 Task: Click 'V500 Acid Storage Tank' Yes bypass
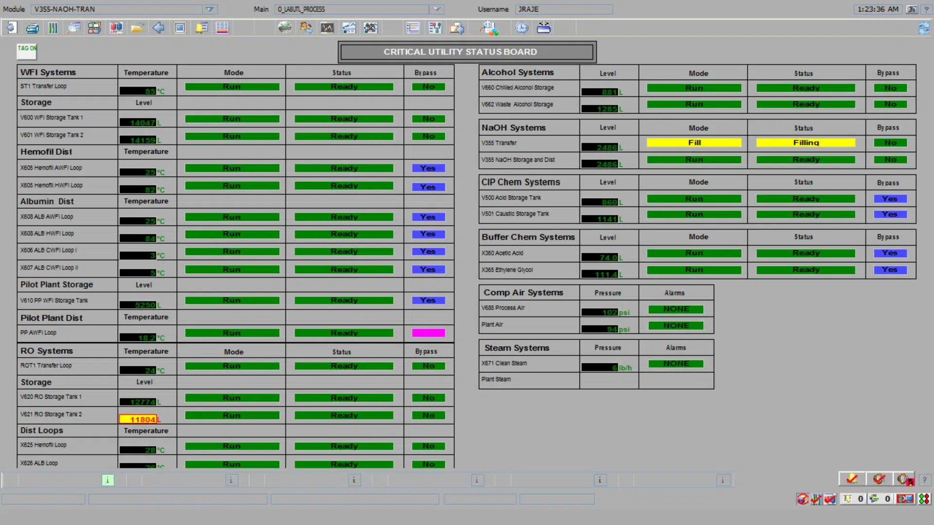tap(890, 199)
